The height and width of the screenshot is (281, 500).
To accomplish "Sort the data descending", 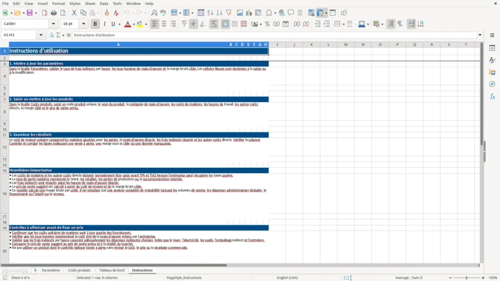I will tap(219, 13).
